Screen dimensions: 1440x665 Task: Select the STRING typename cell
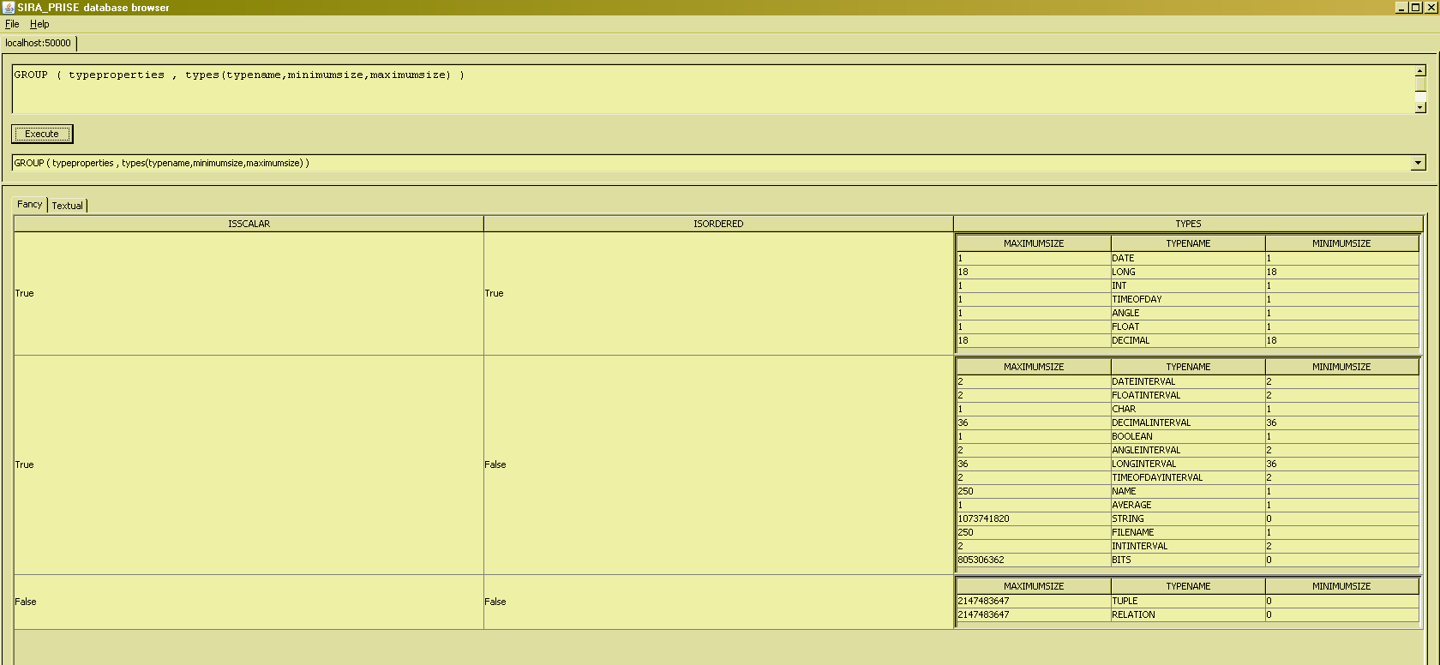[1187, 518]
